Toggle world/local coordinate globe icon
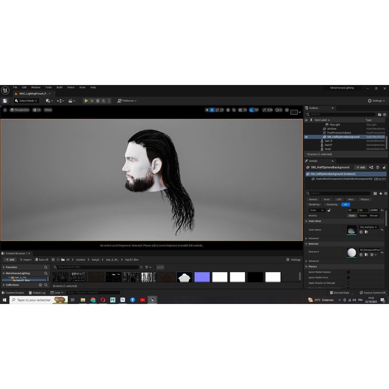This screenshot has width=389, height=389. pos(228,110)
